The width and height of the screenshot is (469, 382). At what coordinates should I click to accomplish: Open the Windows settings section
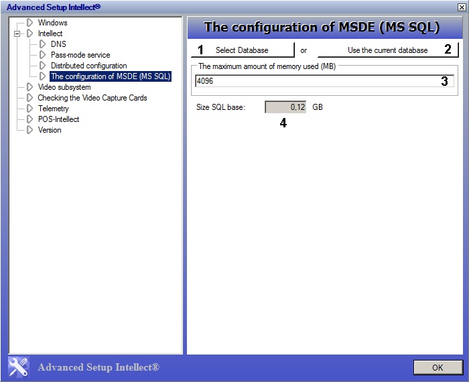(x=53, y=23)
